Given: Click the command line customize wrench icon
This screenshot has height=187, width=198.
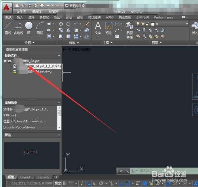Looking at the screenshot, I should click(127, 171).
